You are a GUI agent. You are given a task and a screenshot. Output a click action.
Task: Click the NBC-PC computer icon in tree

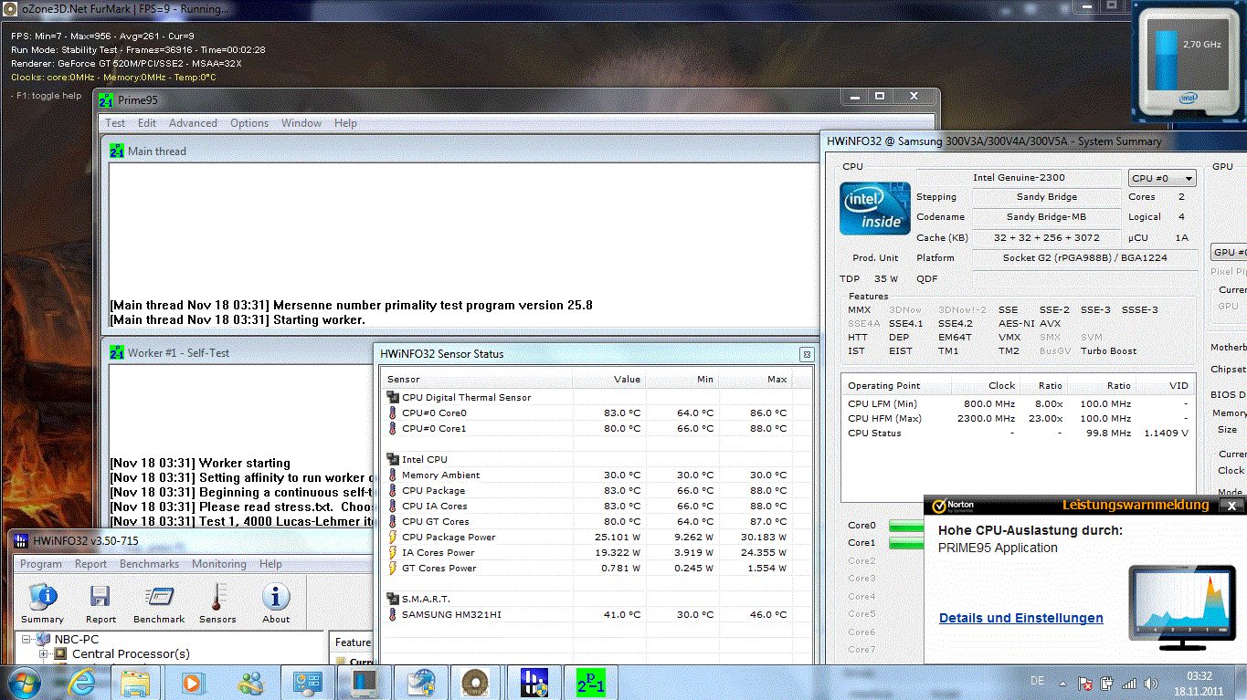44,639
